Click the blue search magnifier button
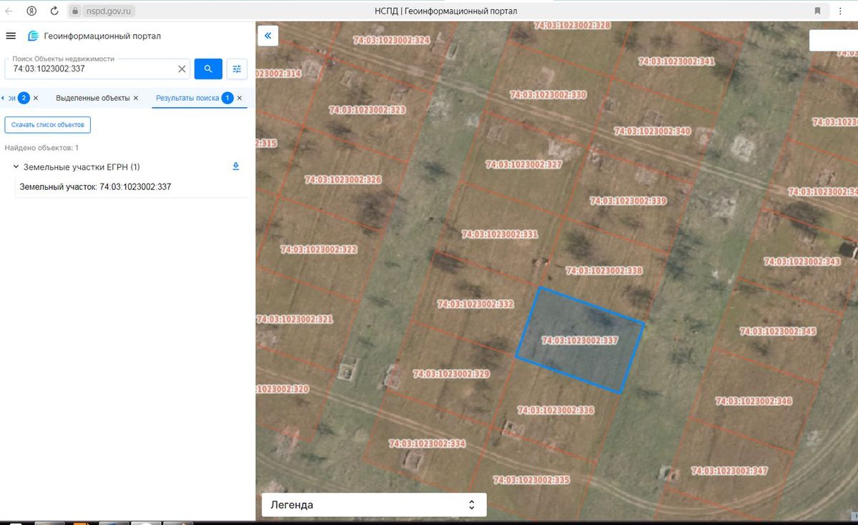This screenshot has width=858, height=525. coord(208,69)
